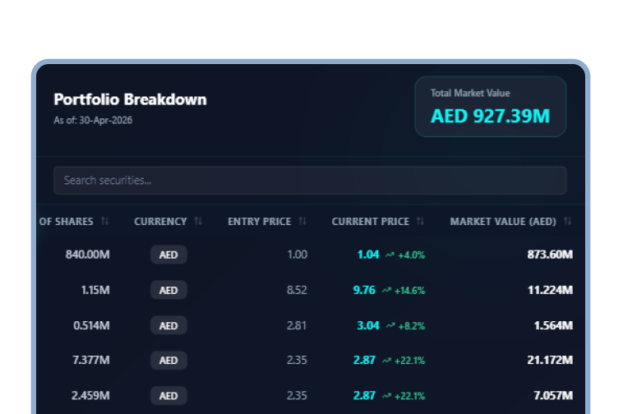The height and width of the screenshot is (414, 623).
Task: Click the Current Price column header
Action: 371,222
